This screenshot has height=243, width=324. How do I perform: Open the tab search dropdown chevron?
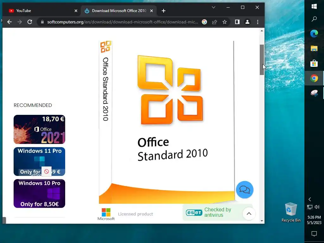(214, 8)
